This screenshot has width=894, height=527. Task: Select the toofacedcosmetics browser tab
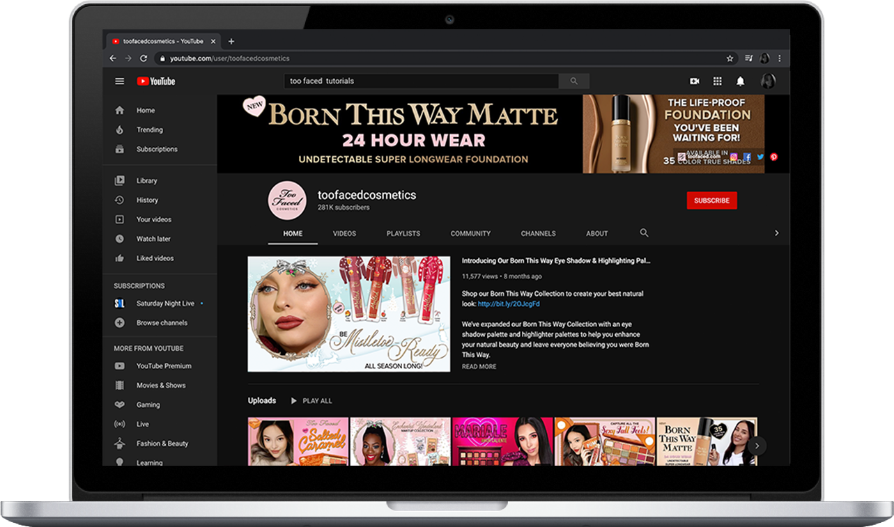coord(163,41)
